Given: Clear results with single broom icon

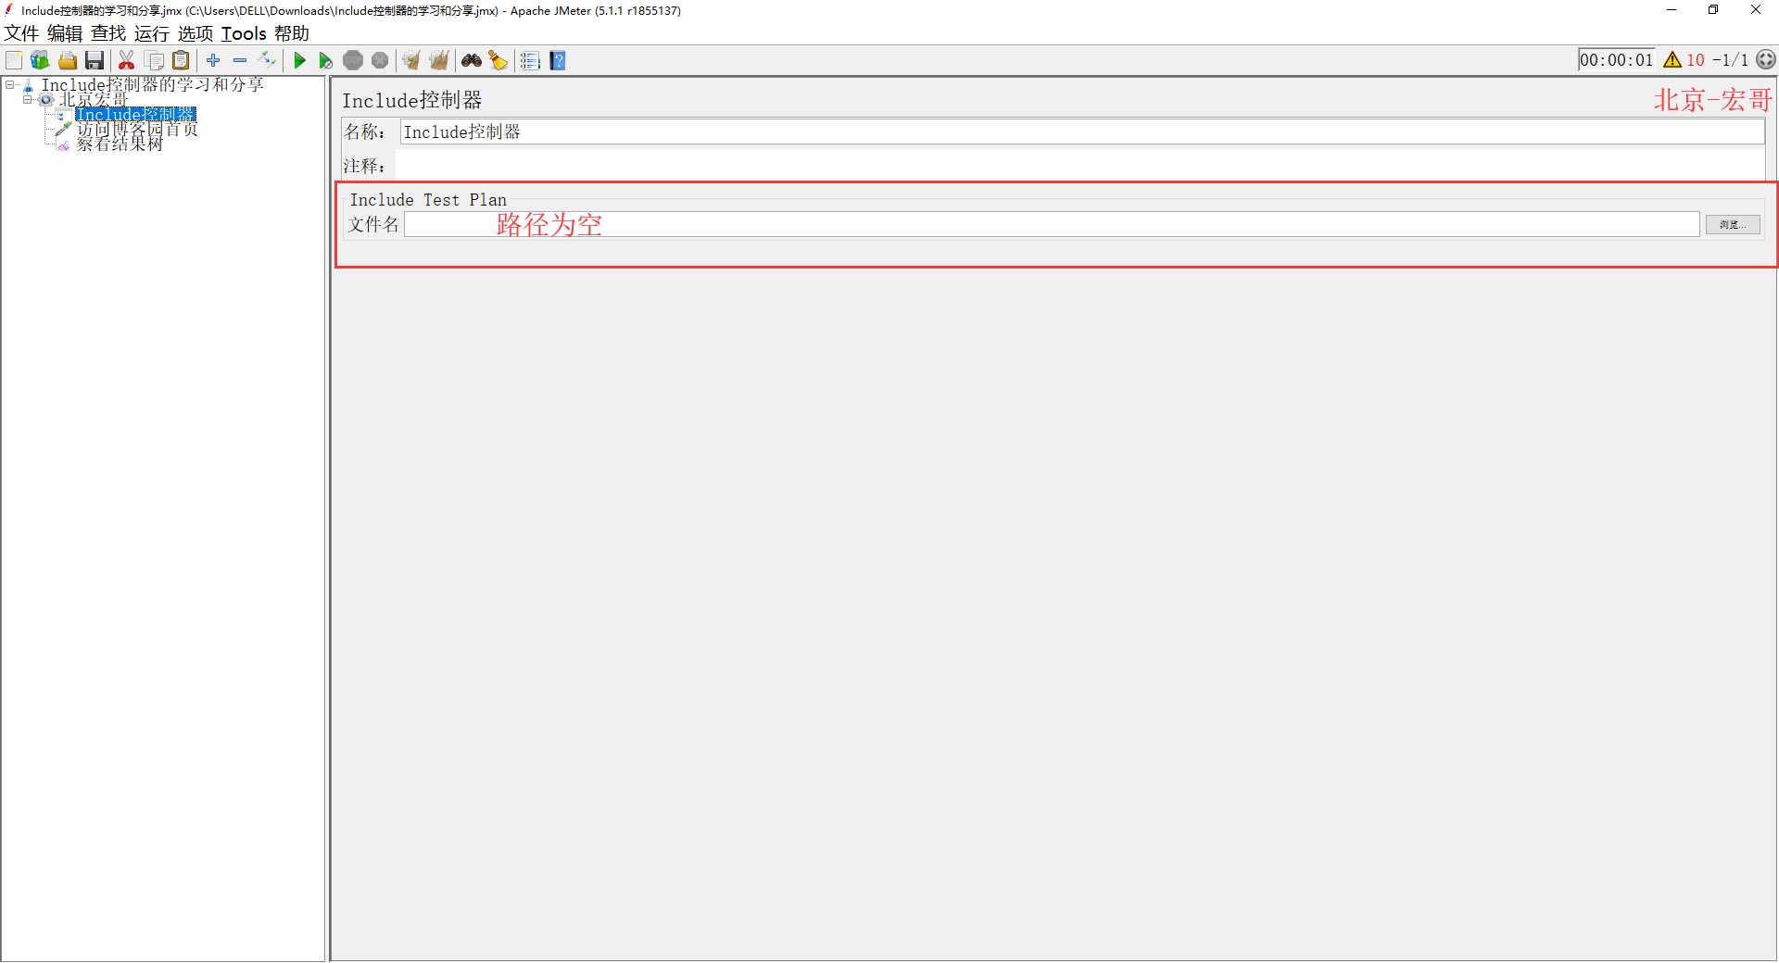Looking at the screenshot, I should coord(411,60).
